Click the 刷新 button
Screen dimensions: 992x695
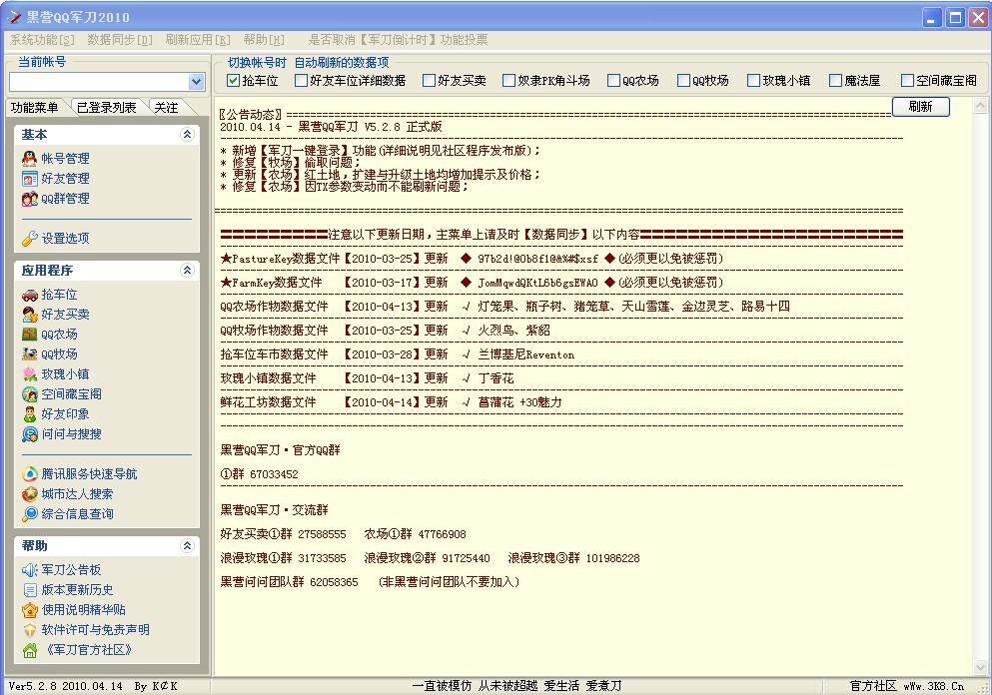920,106
